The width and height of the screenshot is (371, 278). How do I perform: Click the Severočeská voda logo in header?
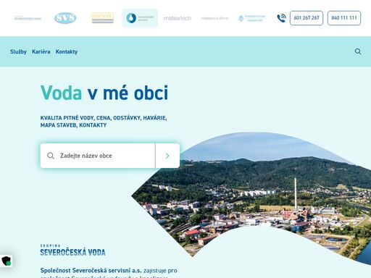pyautogui.click(x=28, y=18)
